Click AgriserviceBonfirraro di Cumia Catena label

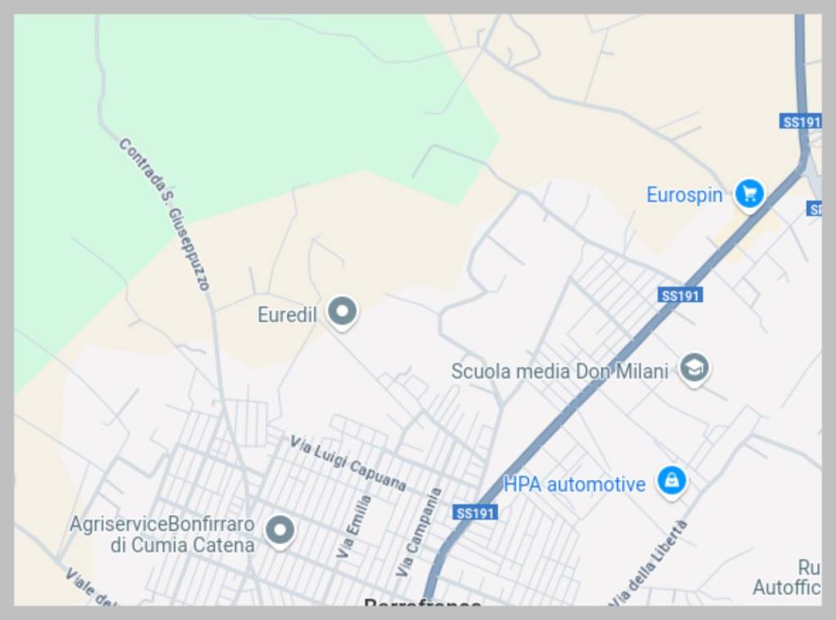click(x=162, y=534)
